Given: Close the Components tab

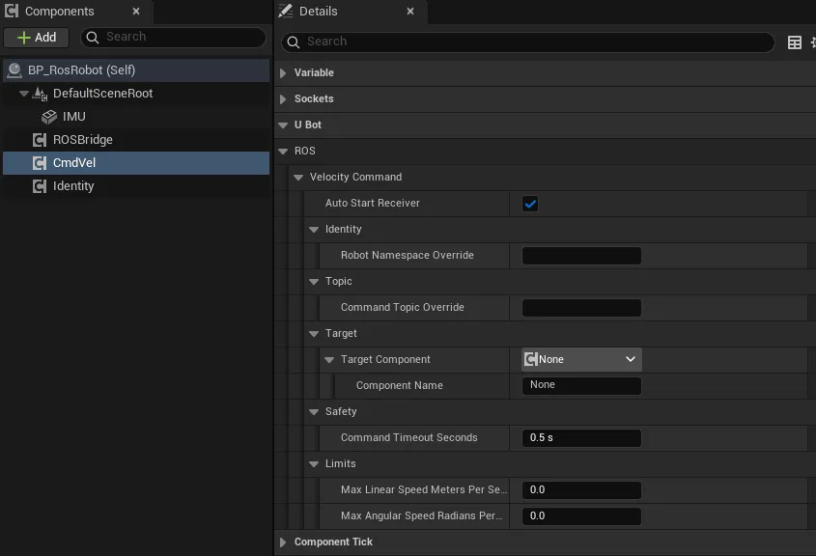Looking at the screenshot, I should 136,11.
